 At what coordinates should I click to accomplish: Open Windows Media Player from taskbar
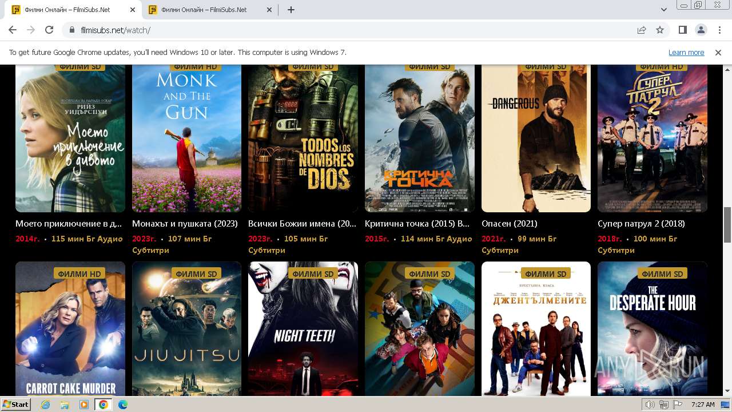click(84, 405)
